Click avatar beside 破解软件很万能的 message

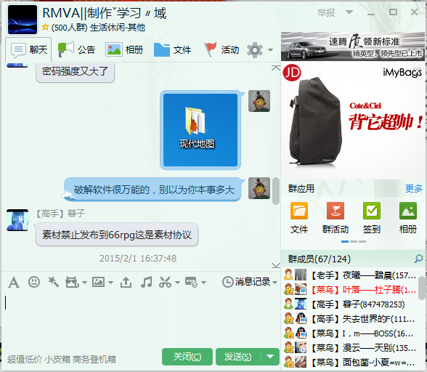pyautogui.click(x=259, y=188)
